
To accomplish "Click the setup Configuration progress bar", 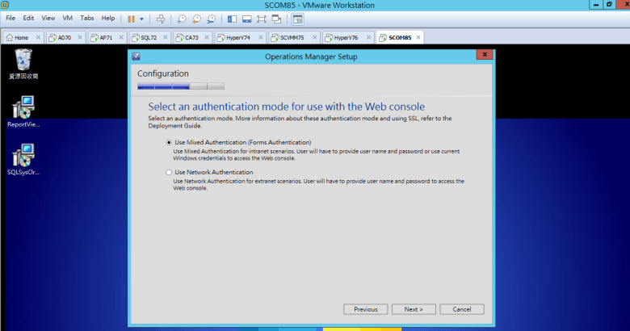I will [181, 85].
